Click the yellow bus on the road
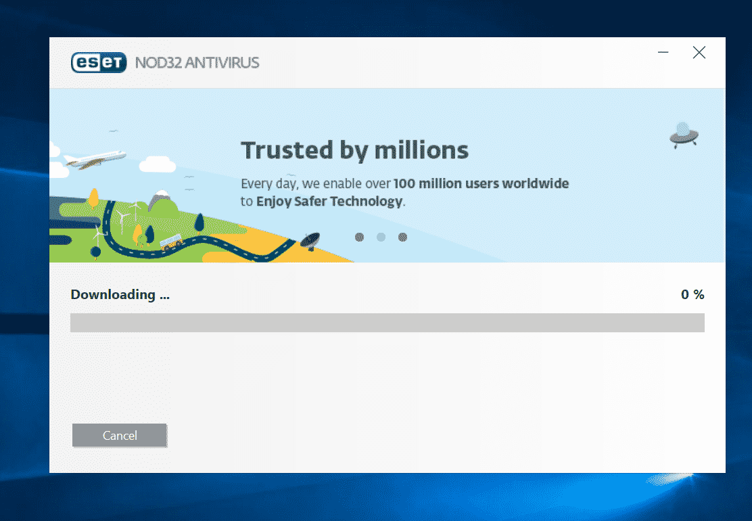 [172, 240]
